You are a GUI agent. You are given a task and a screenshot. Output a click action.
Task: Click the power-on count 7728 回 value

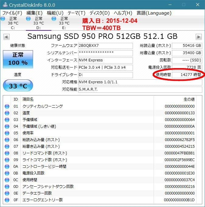pyautogui.click(x=187, y=67)
